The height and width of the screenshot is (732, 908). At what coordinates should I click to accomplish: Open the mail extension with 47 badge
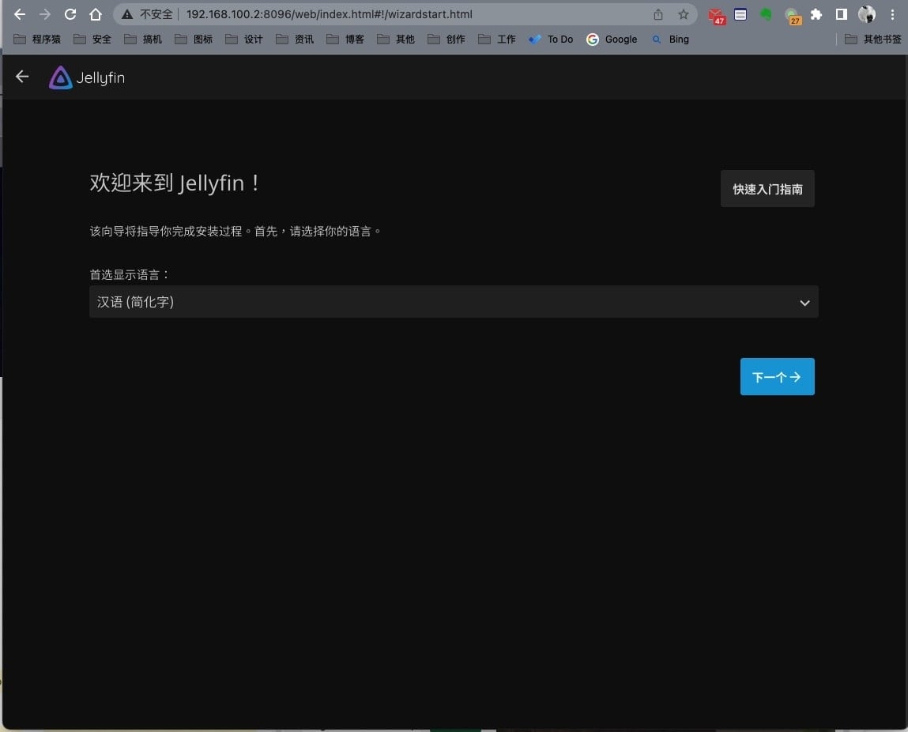(x=716, y=16)
